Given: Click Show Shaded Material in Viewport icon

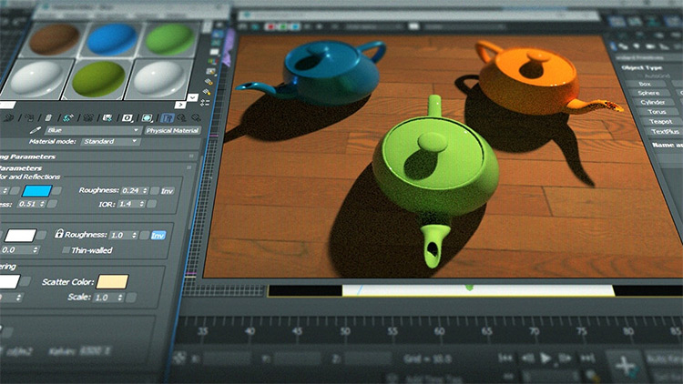Looking at the screenshot, I should click(148, 117).
